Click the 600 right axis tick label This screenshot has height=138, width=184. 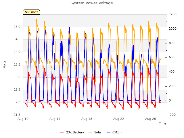pyautogui.click(x=172, y=57)
